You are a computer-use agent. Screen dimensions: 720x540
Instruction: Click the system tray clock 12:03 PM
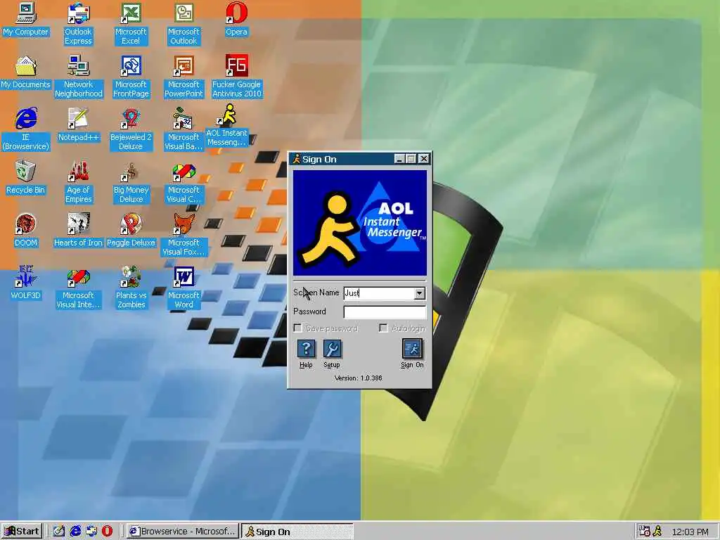(690, 532)
